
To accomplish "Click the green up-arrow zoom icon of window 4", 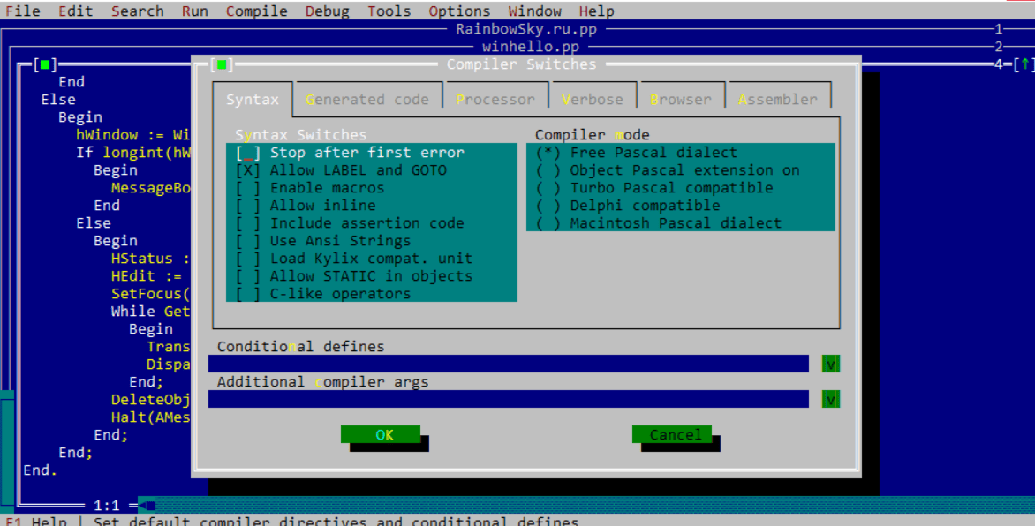I will pyautogui.click(x=1025, y=64).
